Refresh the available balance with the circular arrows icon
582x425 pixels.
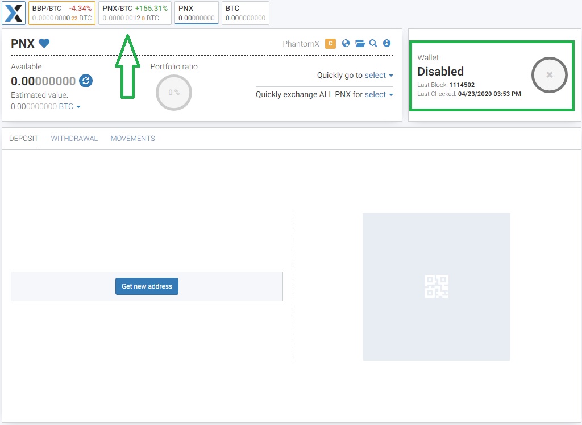pyautogui.click(x=86, y=81)
